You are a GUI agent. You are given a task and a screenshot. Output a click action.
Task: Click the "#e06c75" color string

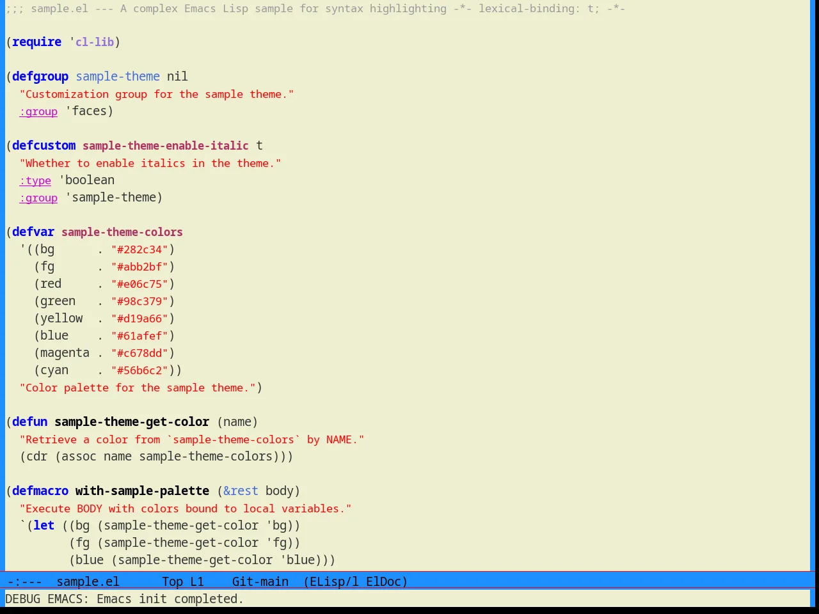coord(139,284)
